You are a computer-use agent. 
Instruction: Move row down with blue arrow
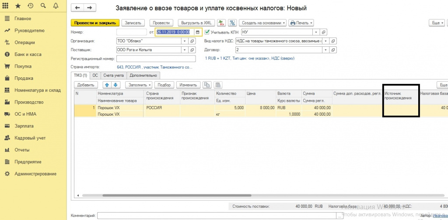[x=115, y=85]
